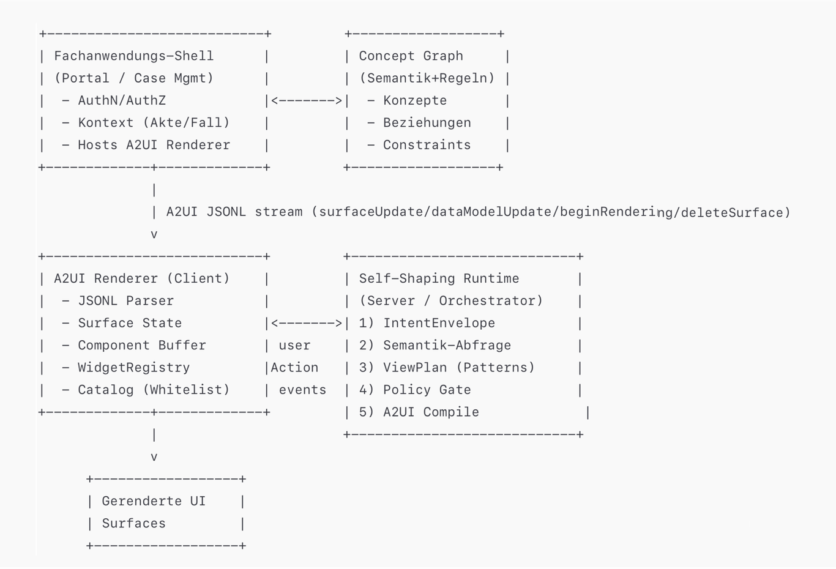The image size is (836, 569).
Task: Select step "1) IntentEnvelope"
Action: [427, 323]
